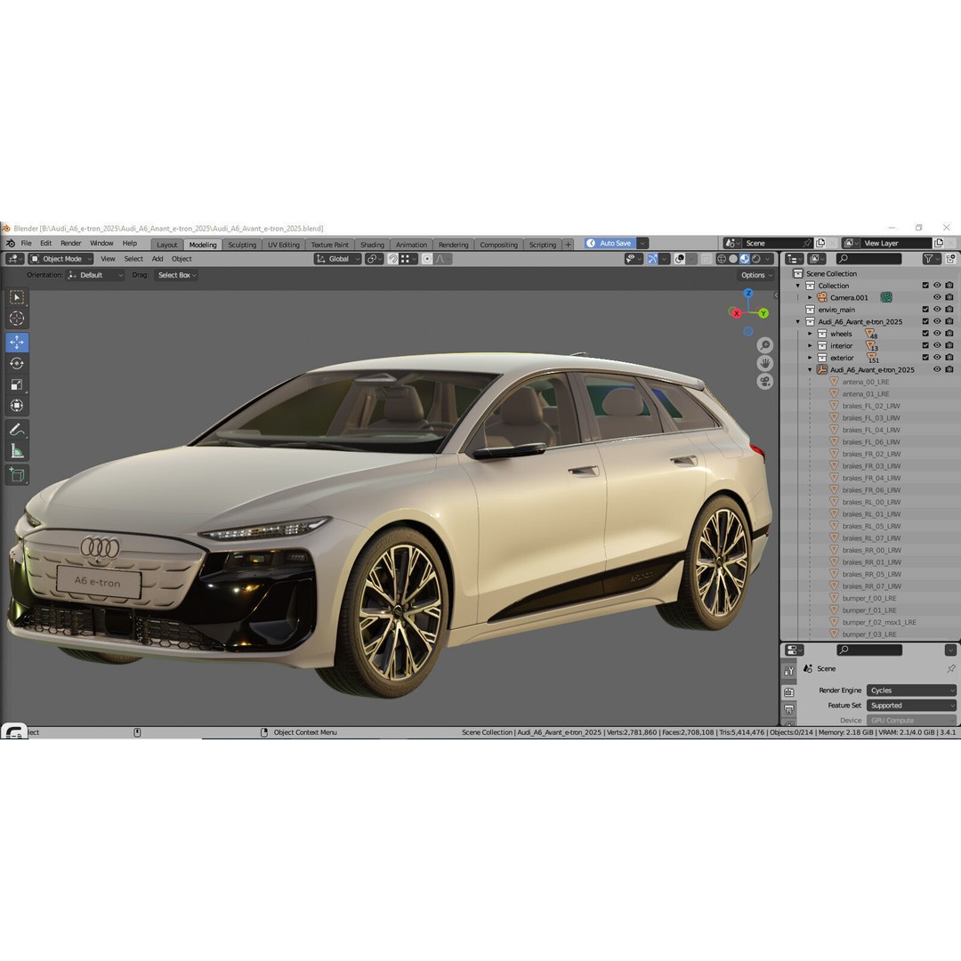Open the Output properties tab icon
The height and width of the screenshot is (961, 961).
coord(788,710)
